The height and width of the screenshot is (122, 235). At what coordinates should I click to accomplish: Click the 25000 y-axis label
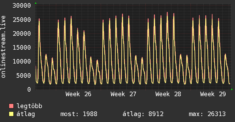pyautogui.click(x=22, y=20)
